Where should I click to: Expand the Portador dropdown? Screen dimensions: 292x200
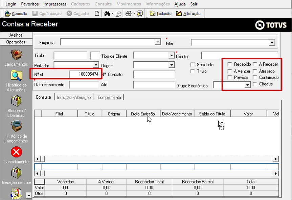(x=96, y=65)
